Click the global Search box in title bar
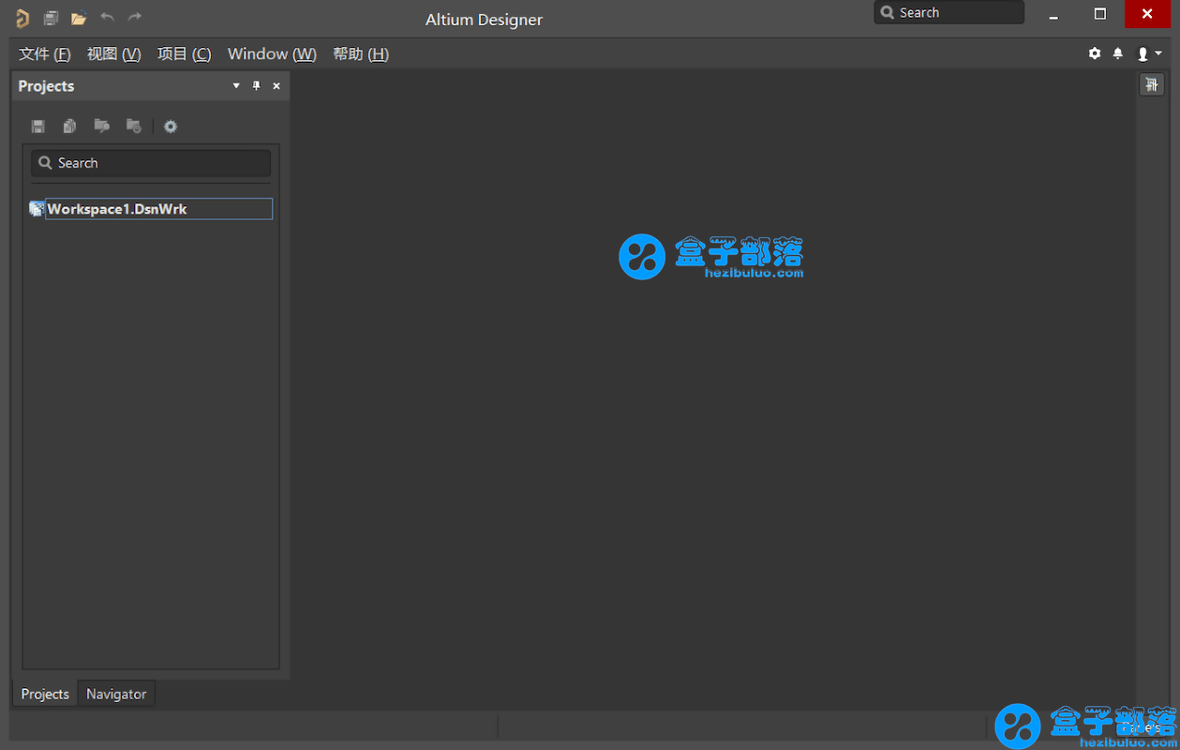The height and width of the screenshot is (750, 1180). pyautogui.click(x=948, y=12)
